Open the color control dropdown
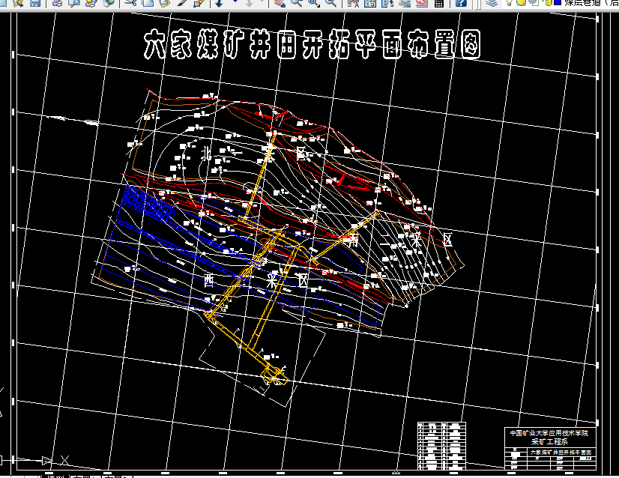 pyautogui.click(x=615, y=4)
